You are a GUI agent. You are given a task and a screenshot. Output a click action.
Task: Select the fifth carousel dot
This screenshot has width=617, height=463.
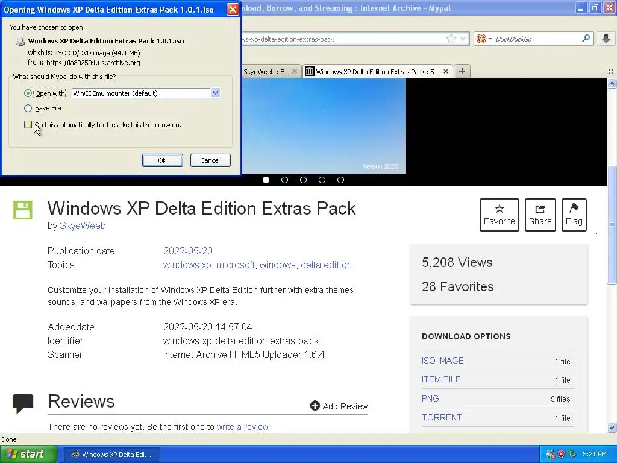tap(341, 180)
